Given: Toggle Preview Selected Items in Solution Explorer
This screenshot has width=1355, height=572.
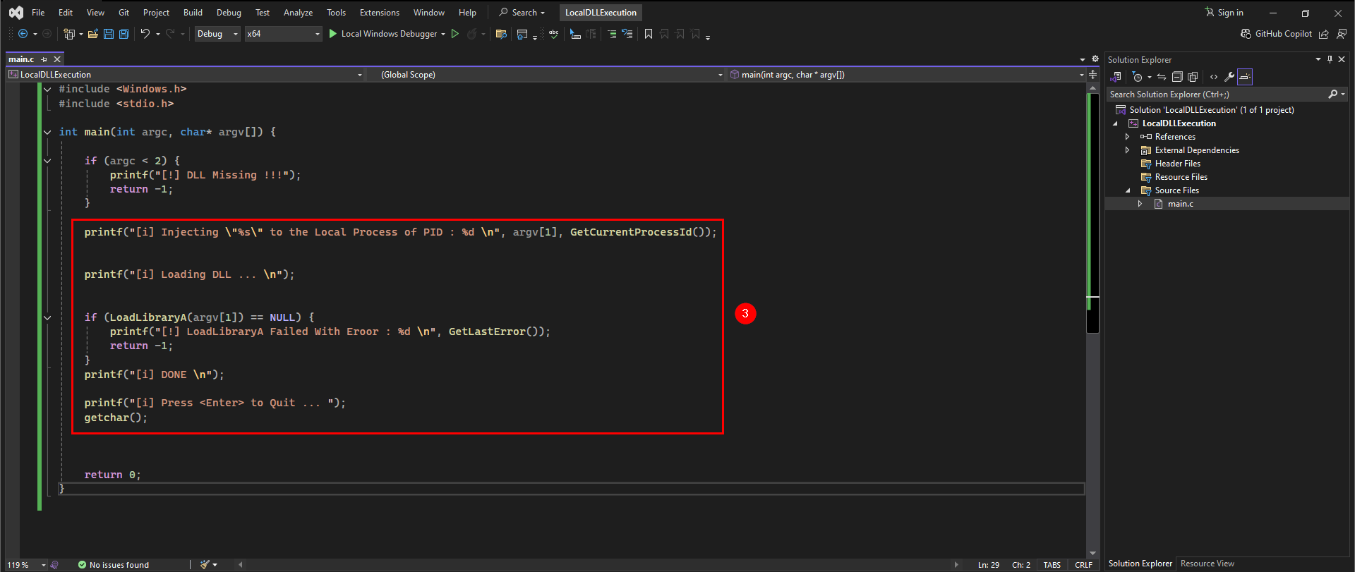Looking at the screenshot, I should pos(1245,77).
